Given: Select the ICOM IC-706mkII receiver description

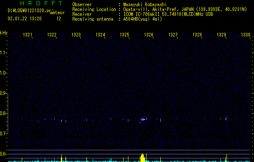Looking at the screenshot, I should [168, 14].
